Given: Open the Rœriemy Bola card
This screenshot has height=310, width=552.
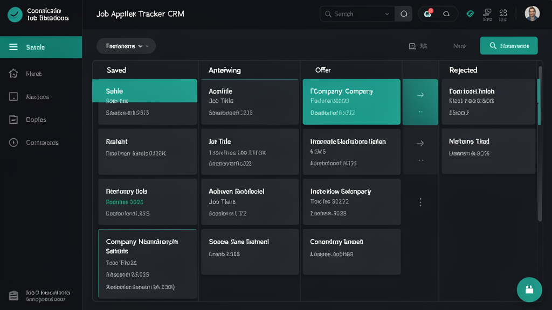Looking at the screenshot, I should pyautogui.click(x=148, y=202).
